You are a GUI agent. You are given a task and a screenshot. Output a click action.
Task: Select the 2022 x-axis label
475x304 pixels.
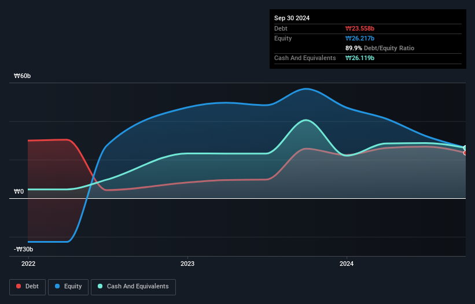(28, 264)
